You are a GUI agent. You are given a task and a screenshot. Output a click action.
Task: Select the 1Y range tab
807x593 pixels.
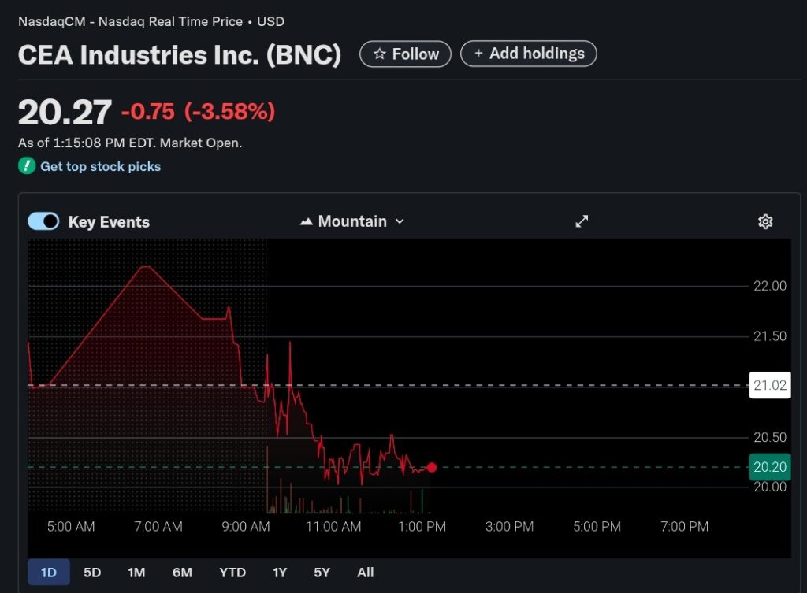tap(280, 573)
